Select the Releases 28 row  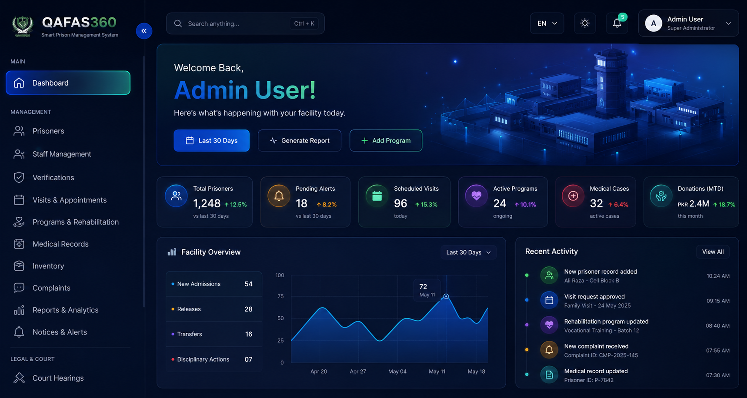click(214, 309)
